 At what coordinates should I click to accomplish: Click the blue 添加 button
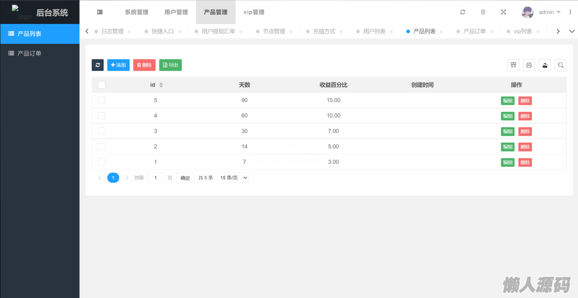pyautogui.click(x=118, y=65)
